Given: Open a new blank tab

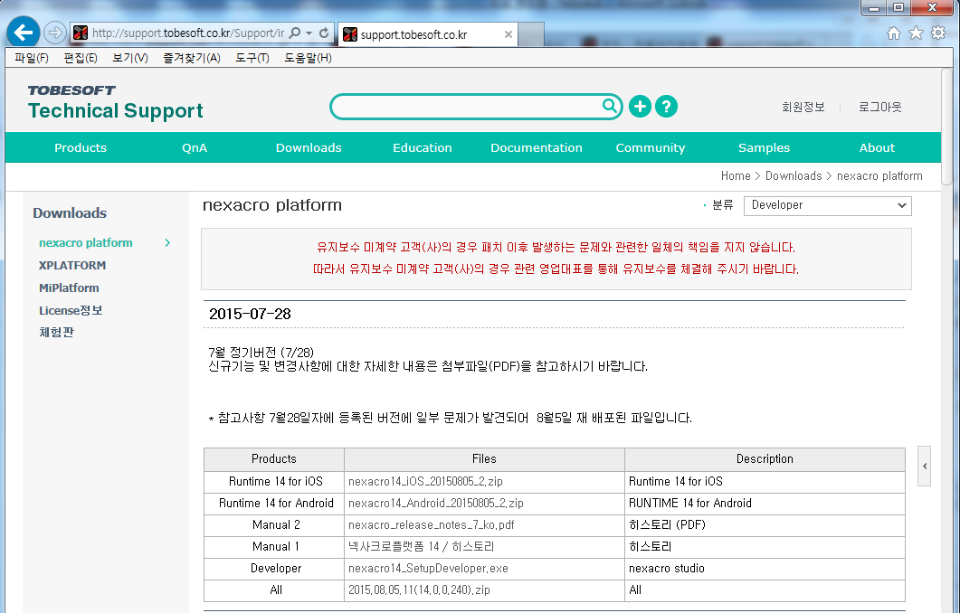Looking at the screenshot, I should [531, 34].
